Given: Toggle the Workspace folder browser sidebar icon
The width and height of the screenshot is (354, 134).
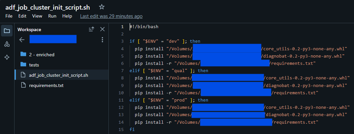Looking at the screenshot, I should point(7,31).
